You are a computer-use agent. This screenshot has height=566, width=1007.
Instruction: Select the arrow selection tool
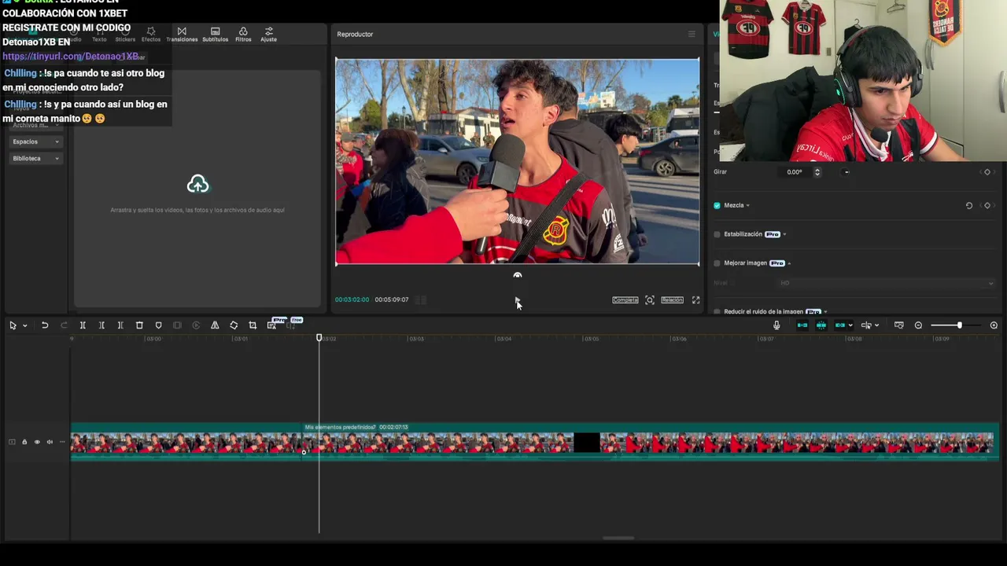click(x=13, y=325)
